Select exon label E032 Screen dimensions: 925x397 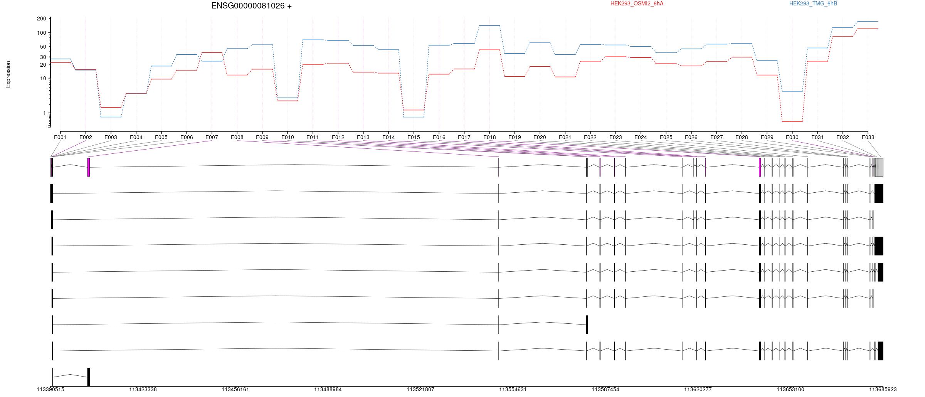(843, 137)
